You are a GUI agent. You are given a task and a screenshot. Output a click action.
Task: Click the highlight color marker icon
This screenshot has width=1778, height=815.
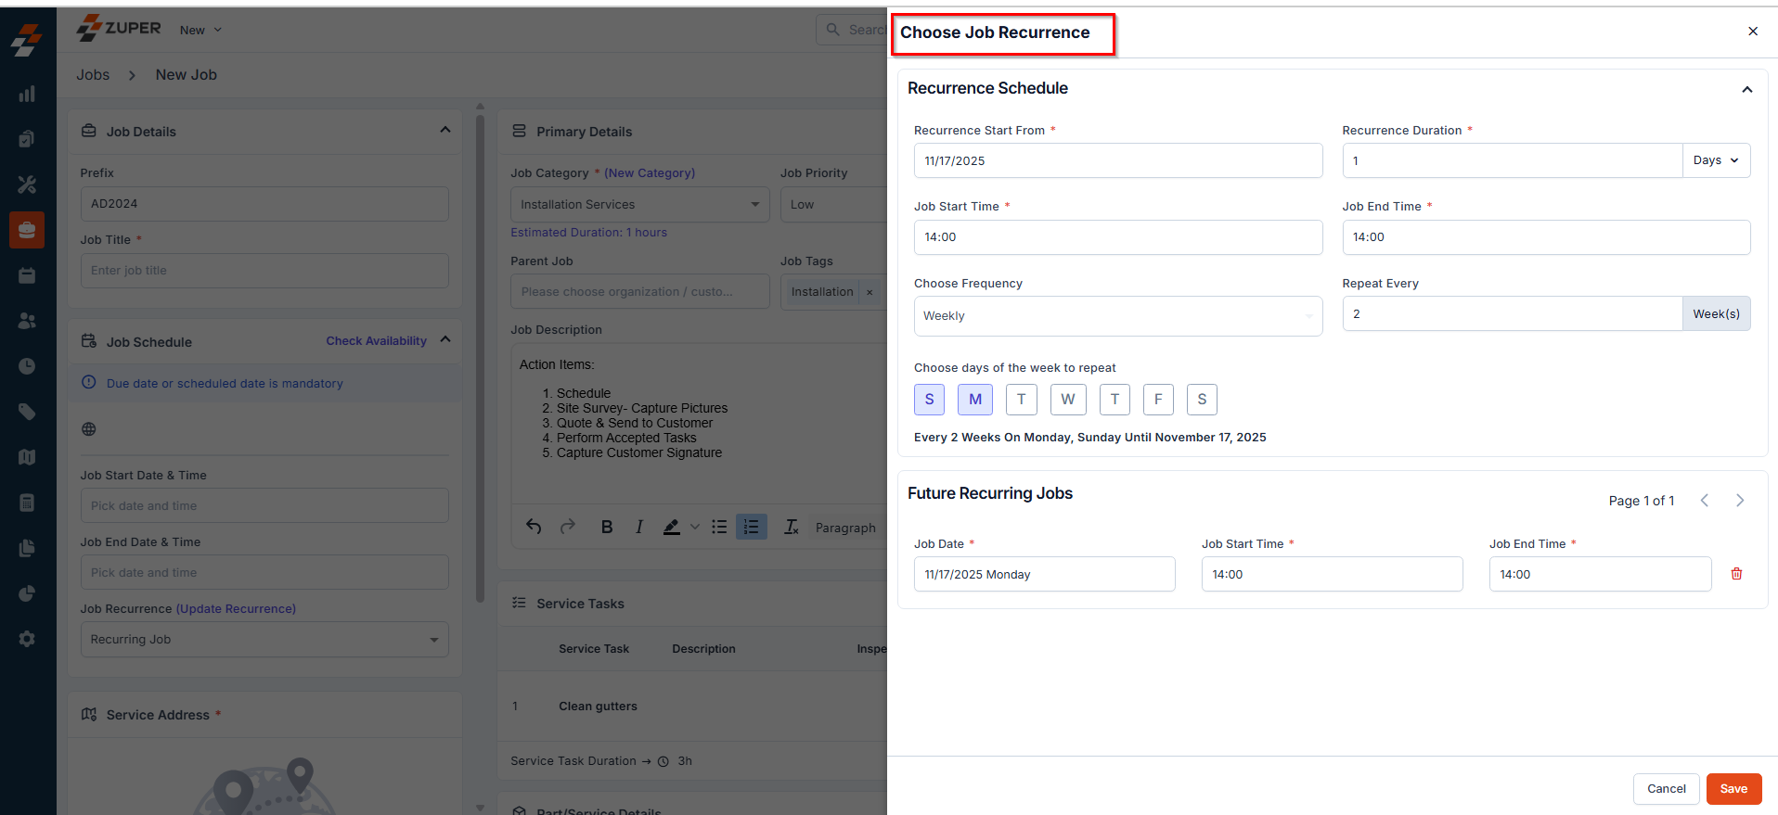tap(671, 527)
